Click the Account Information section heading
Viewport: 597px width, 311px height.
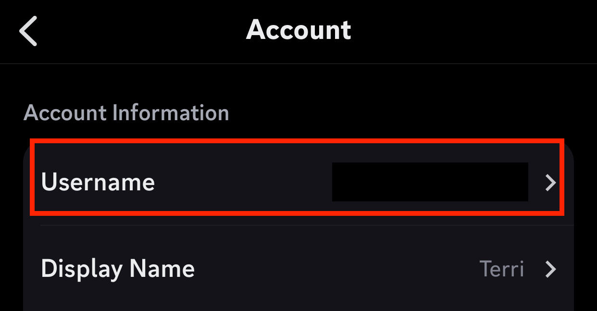coord(127,112)
